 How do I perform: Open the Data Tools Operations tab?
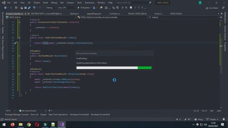coord(58,114)
